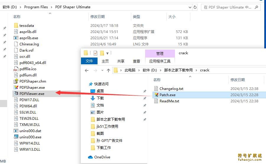
Task: Click the ReadMe.txt document icon
Action: [156, 101]
